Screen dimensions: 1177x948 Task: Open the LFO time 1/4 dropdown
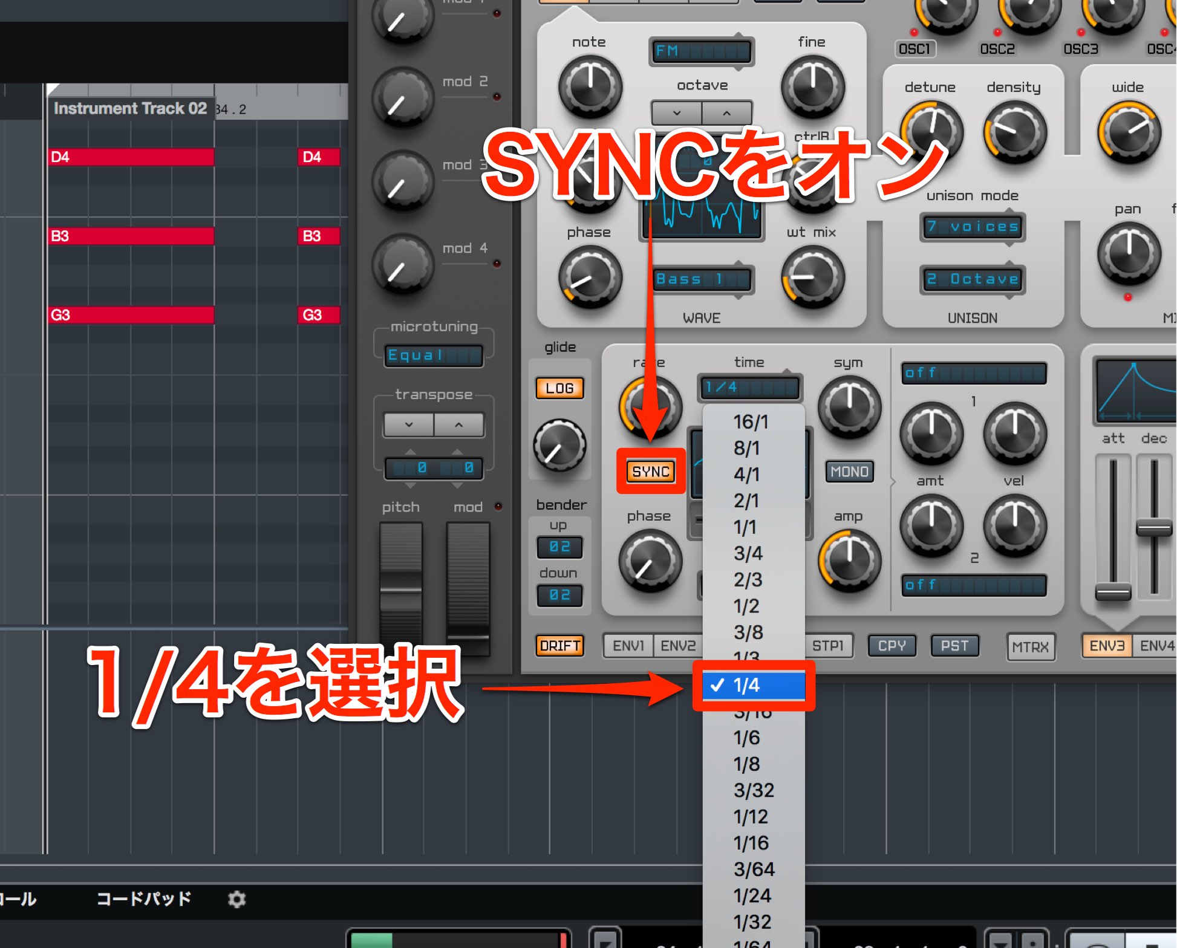click(x=750, y=388)
